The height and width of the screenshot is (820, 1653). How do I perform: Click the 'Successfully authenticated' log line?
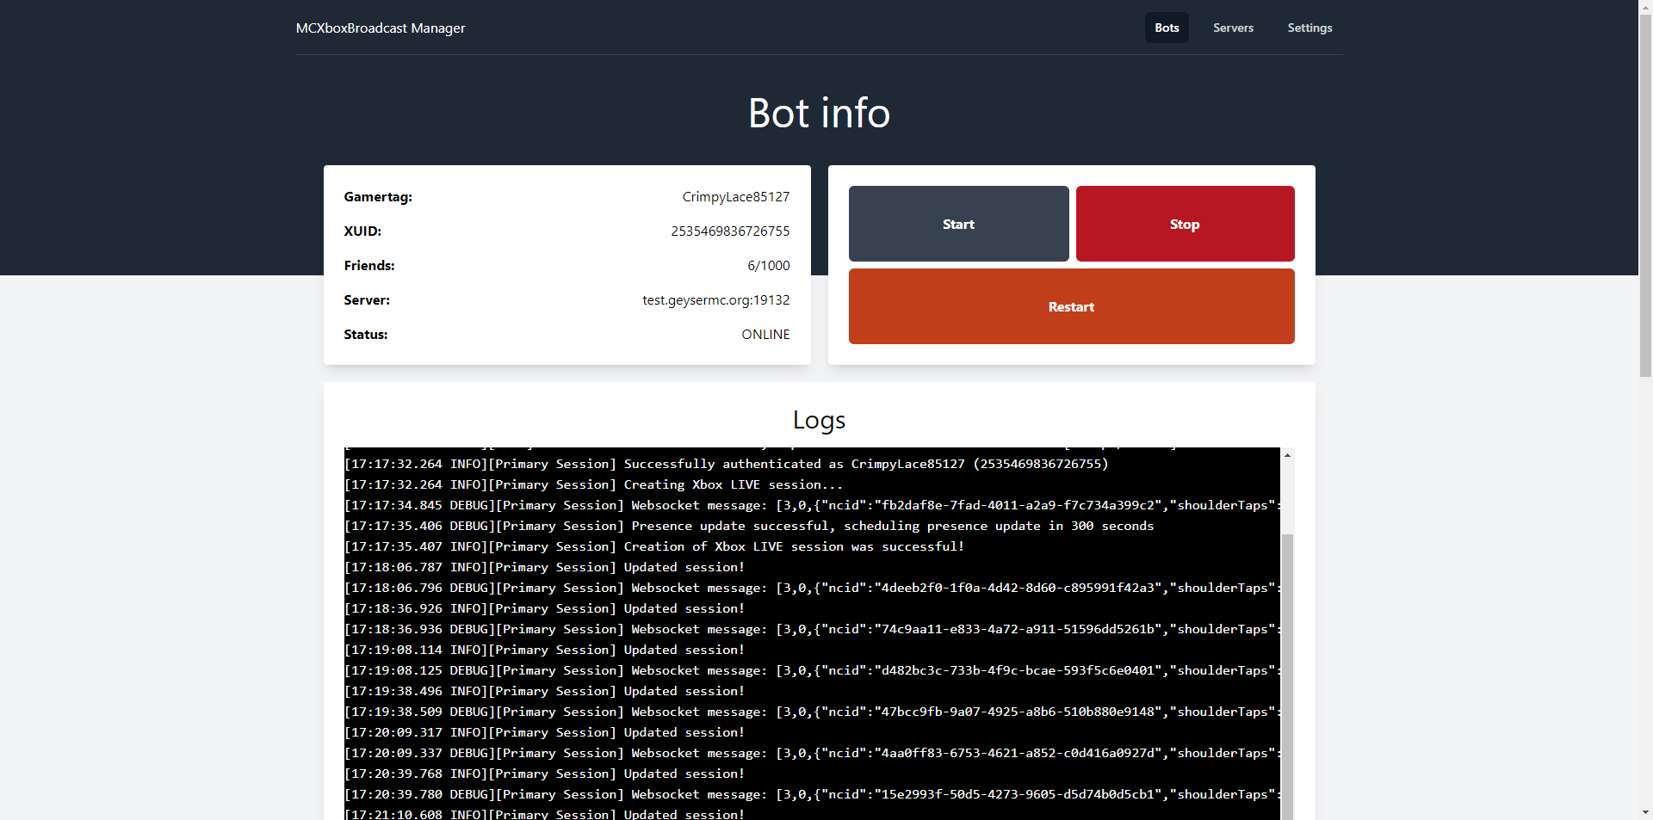coord(727,464)
